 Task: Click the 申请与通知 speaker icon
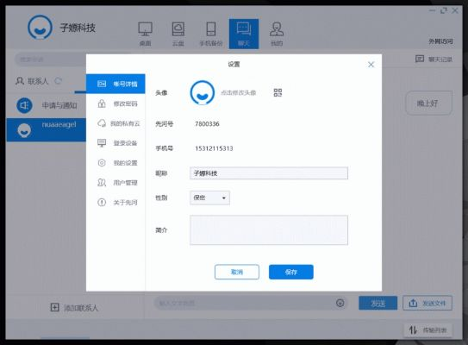(x=24, y=105)
